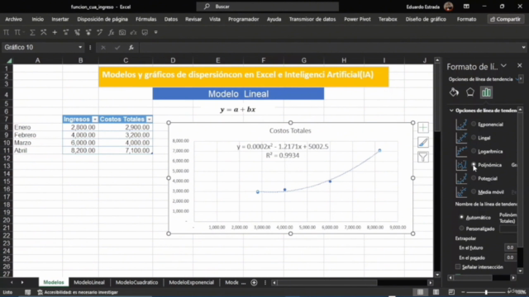Screen dimensions: 529x297
Task: Cancel formula entry with the X icon
Action: point(103,48)
